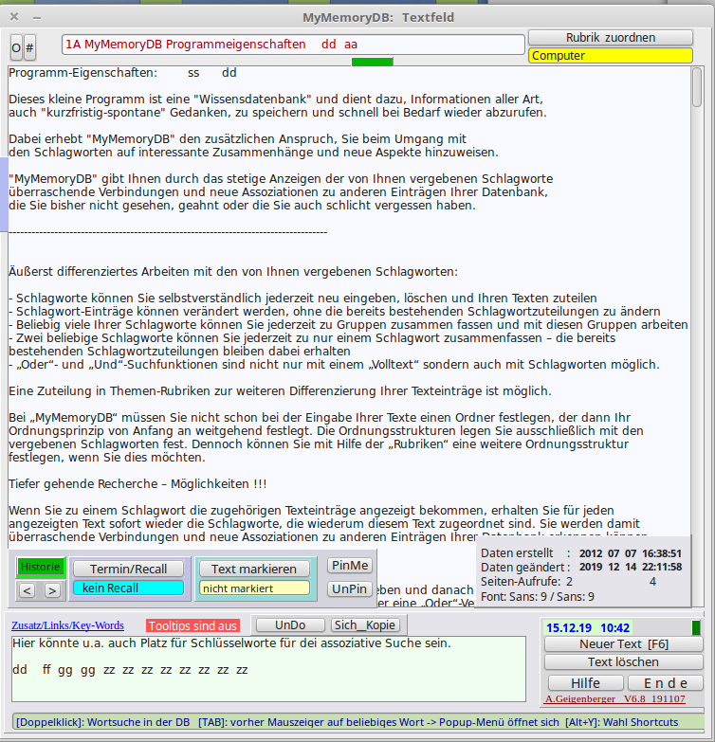
Task: Close the MyMemoryDB Textfeld window
Action: (x=14, y=17)
